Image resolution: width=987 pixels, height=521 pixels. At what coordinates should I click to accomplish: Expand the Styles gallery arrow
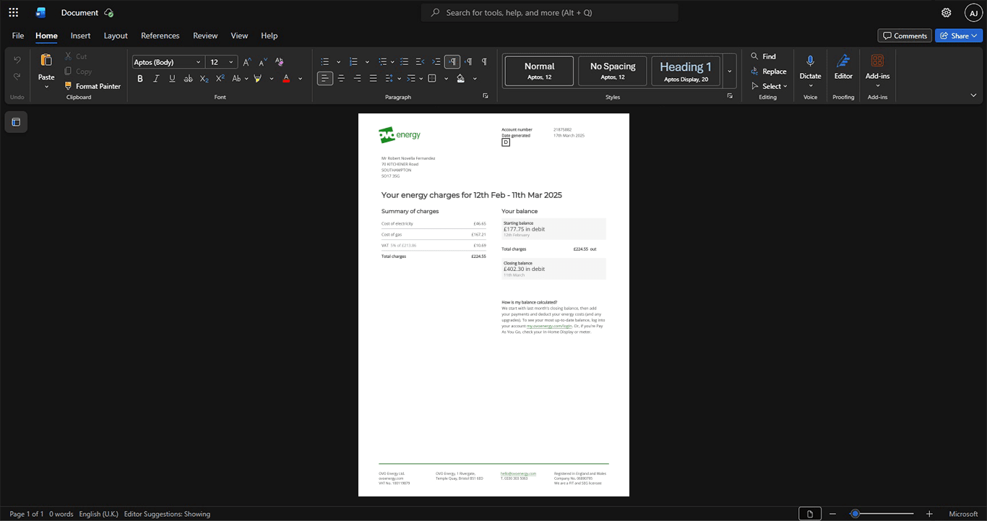[730, 71]
